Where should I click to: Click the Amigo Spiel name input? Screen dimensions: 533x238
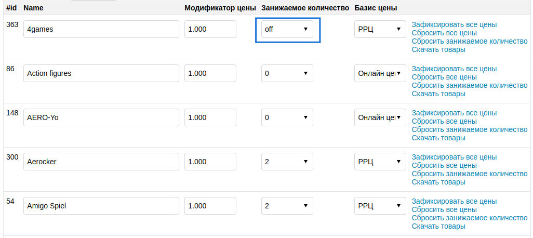point(101,206)
